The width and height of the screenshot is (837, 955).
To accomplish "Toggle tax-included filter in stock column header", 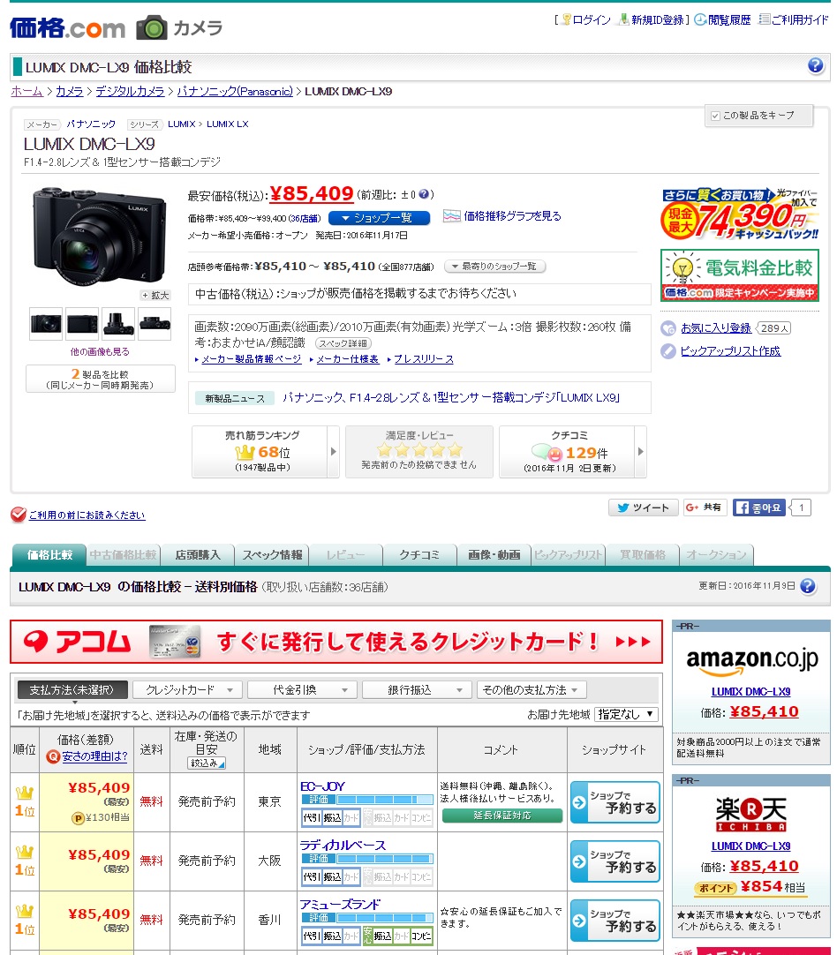I will [x=207, y=763].
